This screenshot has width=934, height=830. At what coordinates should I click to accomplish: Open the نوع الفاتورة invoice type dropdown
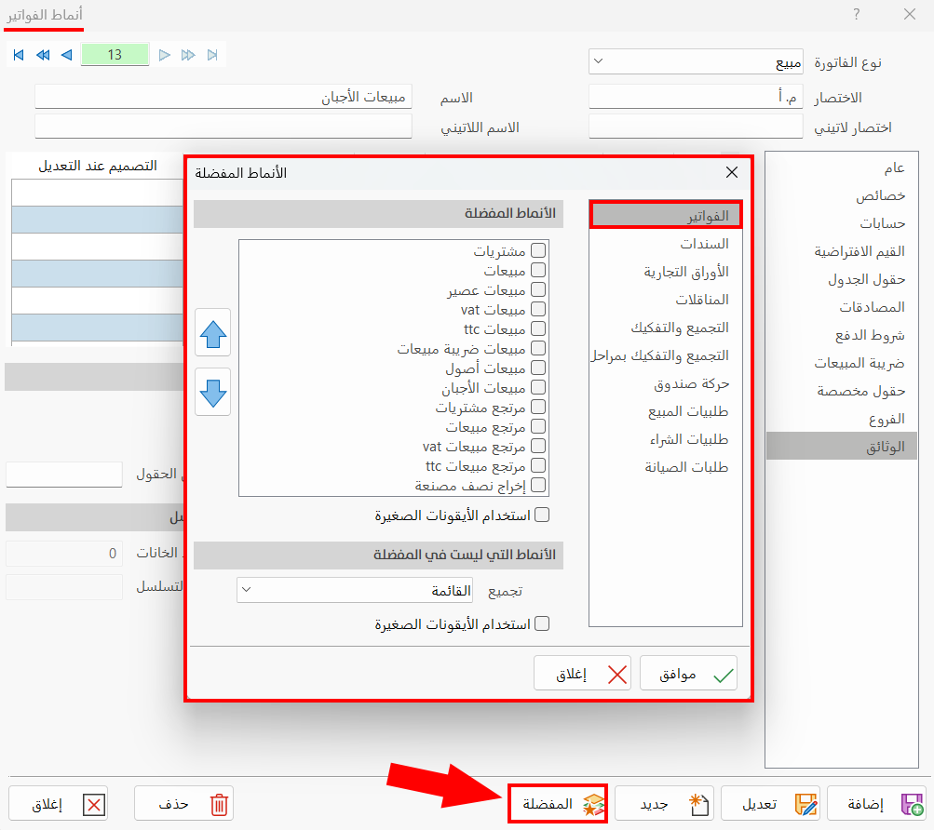(x=696, y=61)
